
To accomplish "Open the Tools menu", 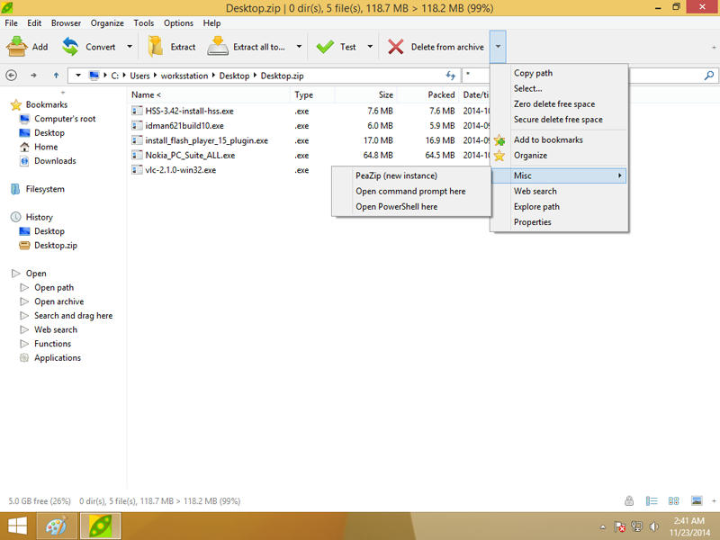I will click(x=144, y=23).
